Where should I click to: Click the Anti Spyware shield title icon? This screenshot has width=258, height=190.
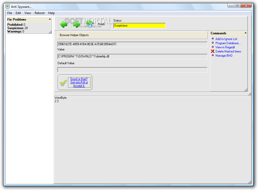pos(8,6)
